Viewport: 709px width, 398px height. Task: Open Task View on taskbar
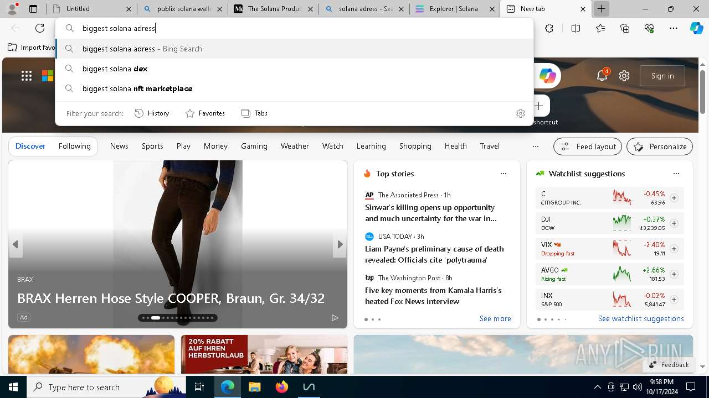(199, 387)
